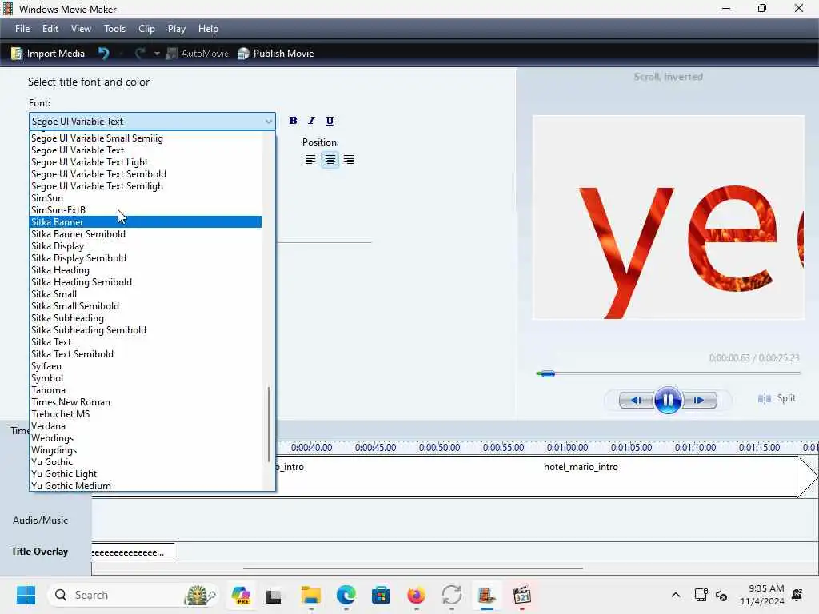The height and width of the screenshot is (614, 819).
Task: Show hidden system tray icons
Action: [x=675, y=595]
